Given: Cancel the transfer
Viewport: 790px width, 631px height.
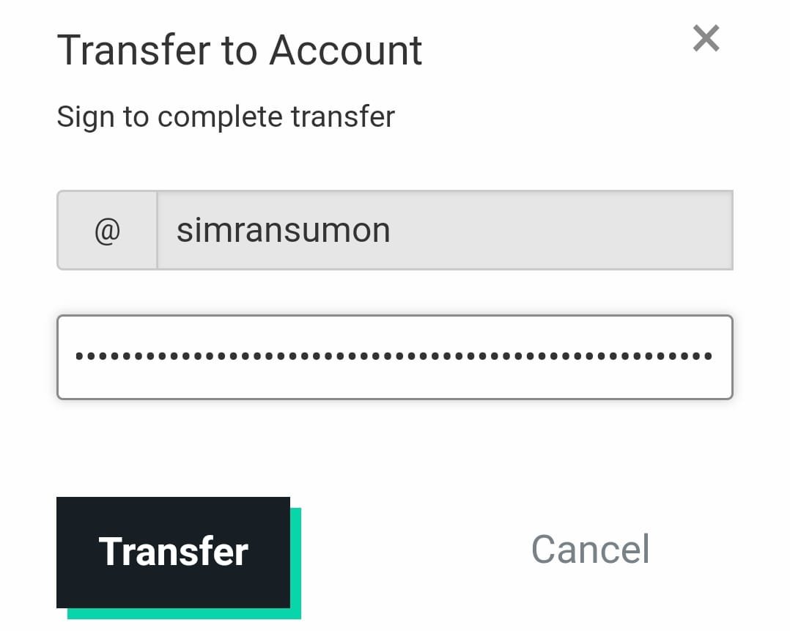Looking at the screenshot, I should click(590, 549).
